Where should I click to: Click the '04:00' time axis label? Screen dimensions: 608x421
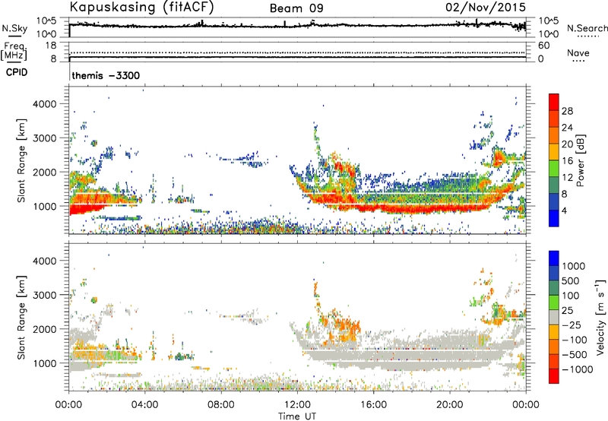(x=144, y=405)
